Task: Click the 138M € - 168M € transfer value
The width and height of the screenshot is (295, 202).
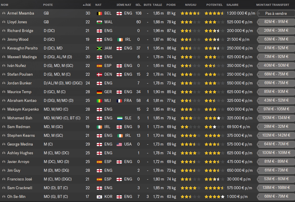Action: (276, 188)
